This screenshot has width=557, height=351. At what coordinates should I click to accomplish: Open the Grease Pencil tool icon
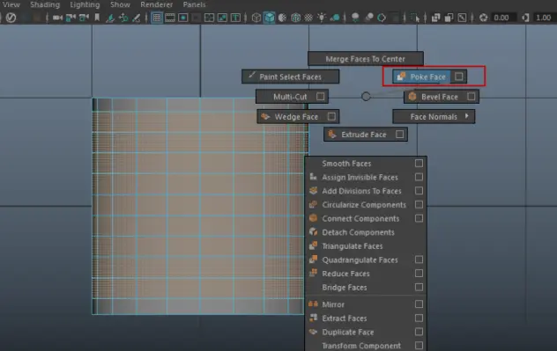137,18
